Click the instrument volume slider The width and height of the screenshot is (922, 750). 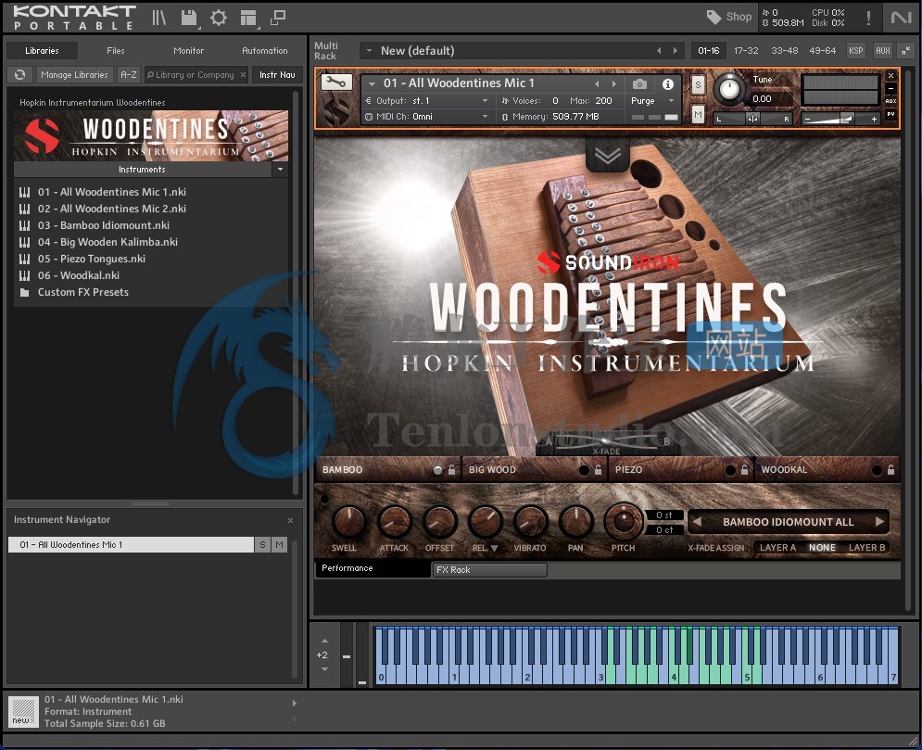click(840, 119)
